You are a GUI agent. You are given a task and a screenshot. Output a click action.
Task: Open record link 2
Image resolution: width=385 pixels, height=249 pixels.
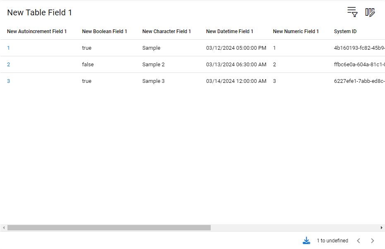coord(8,65)
